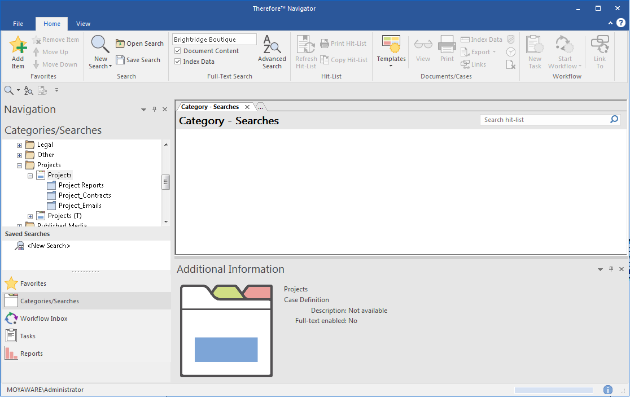Open a New Search

click(x=99, y=51)
